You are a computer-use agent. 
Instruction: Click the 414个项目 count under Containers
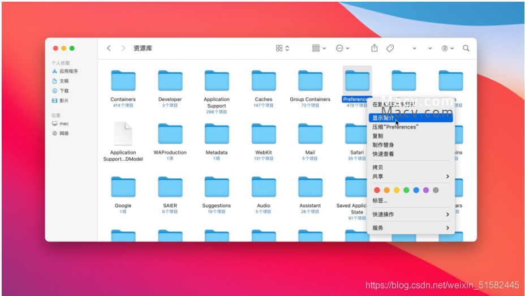pos(123,105)
